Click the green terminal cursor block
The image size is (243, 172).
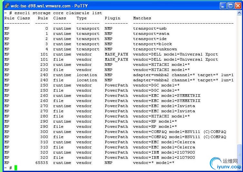tap(16, 168)
